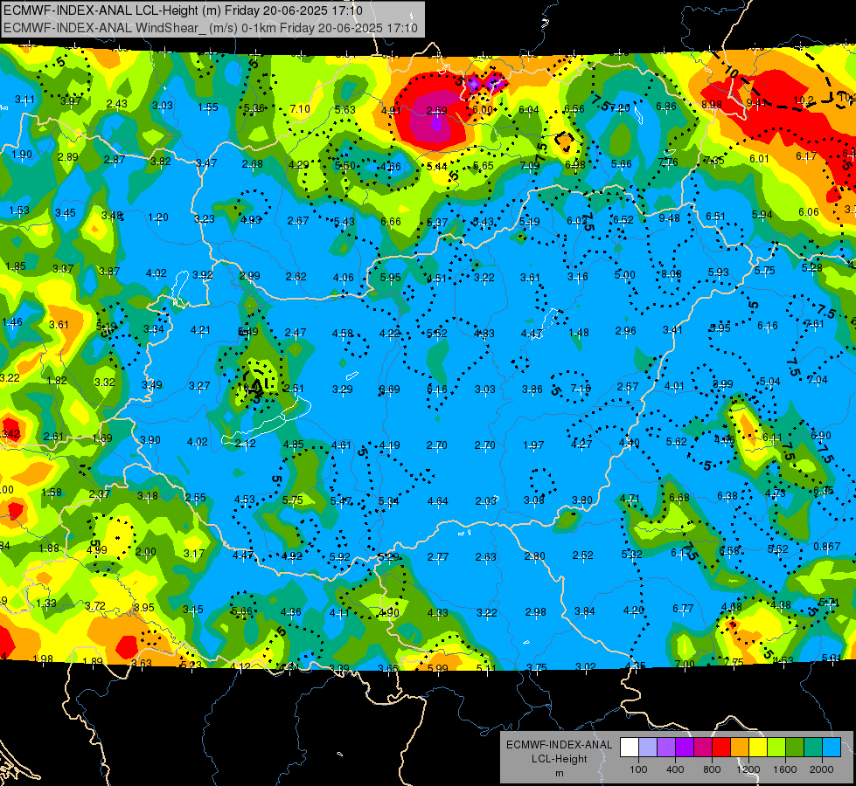Click the yellow legend swatch
The image size is (856, 786).
[x=758, y=748]
